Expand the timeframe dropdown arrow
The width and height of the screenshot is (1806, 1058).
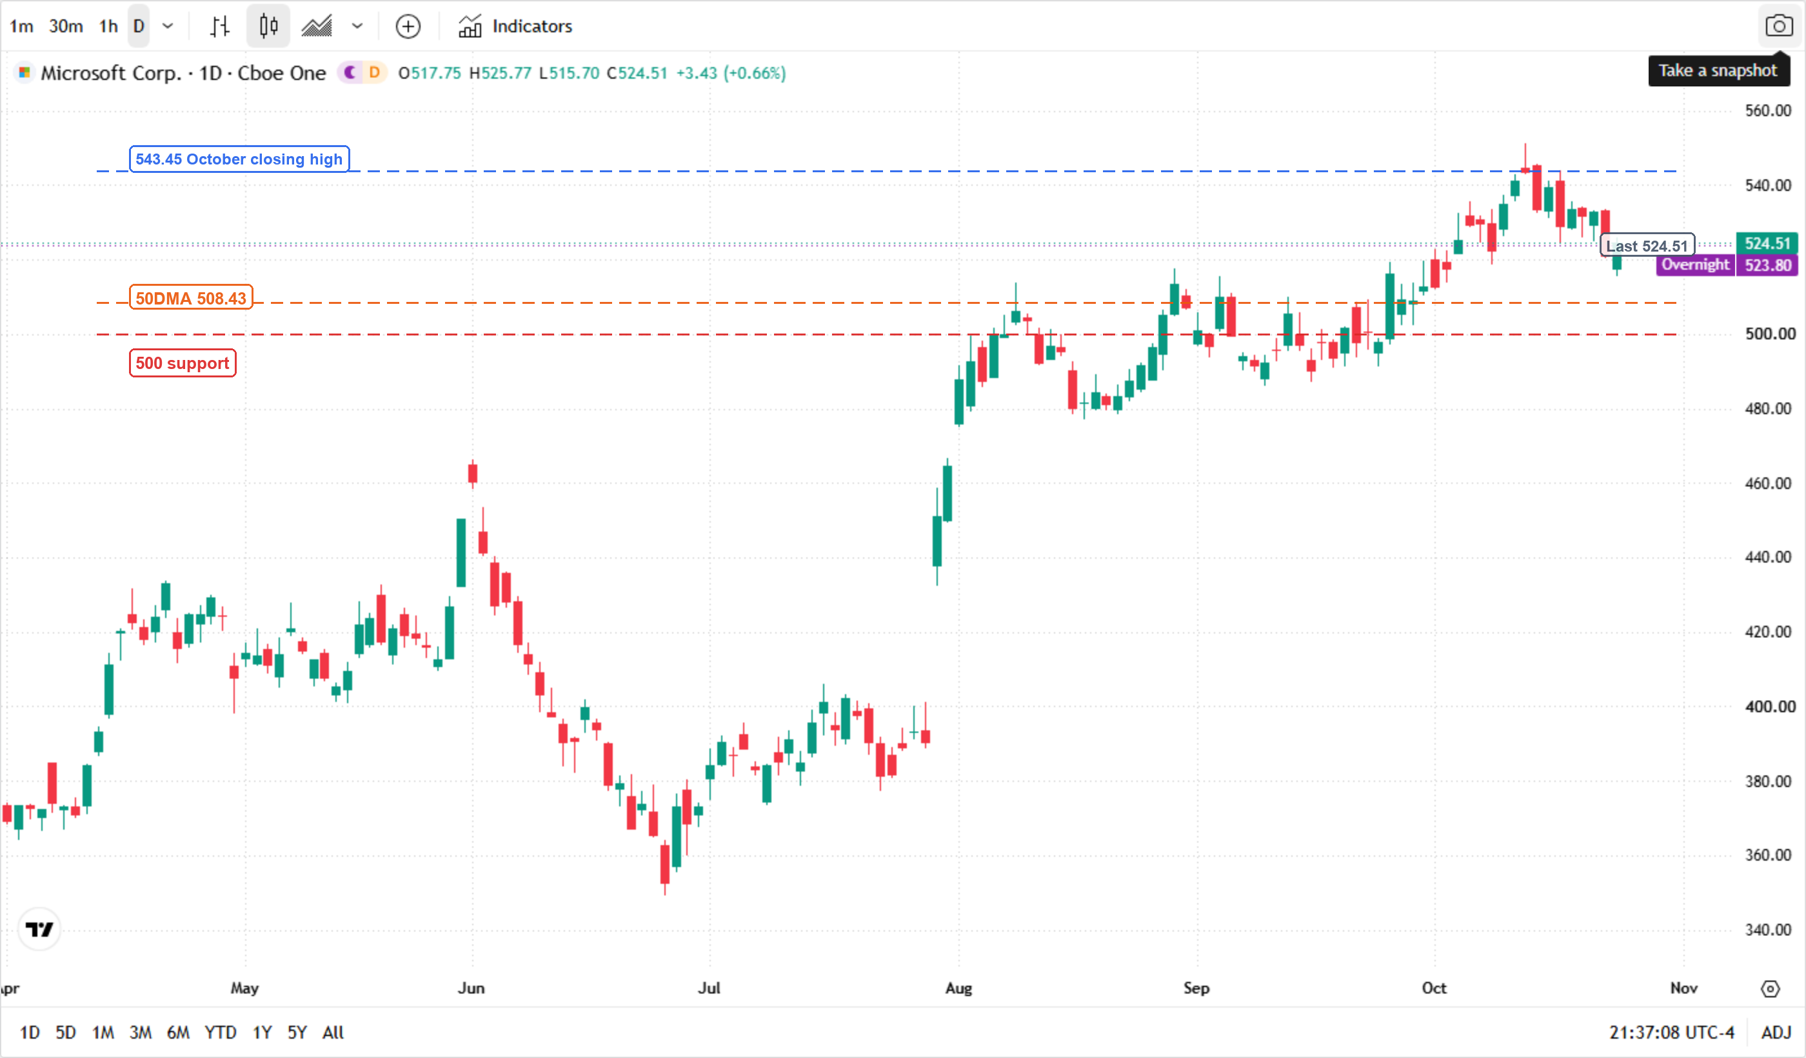click(x=168, y=26)
